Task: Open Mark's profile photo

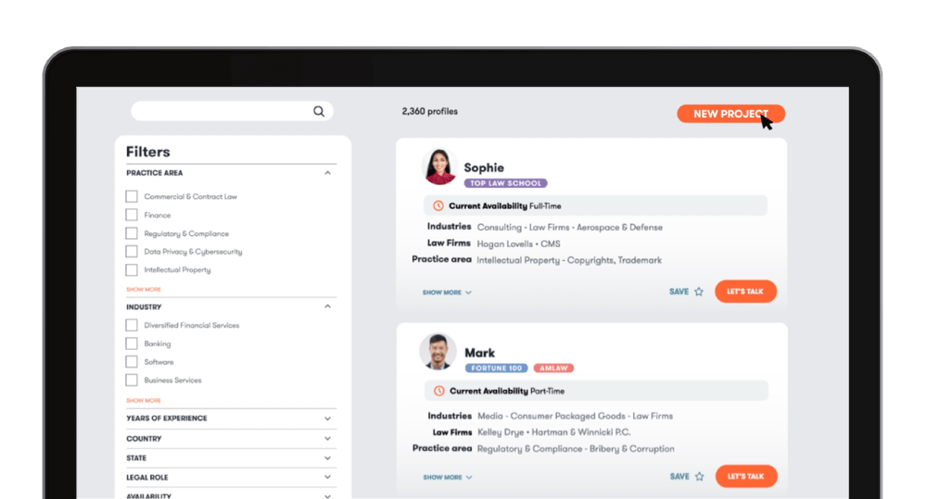Action: [x=438, y=352]
